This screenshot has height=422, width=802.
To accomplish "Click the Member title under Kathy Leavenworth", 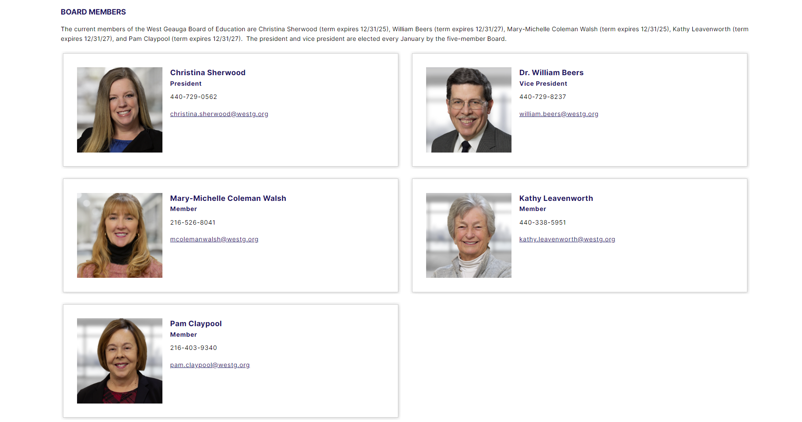I will click(x=533, y=209).
